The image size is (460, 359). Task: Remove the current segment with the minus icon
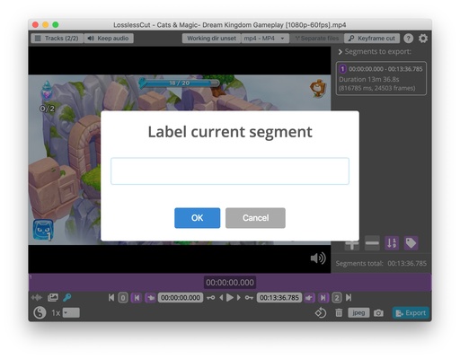coord(372,243)
